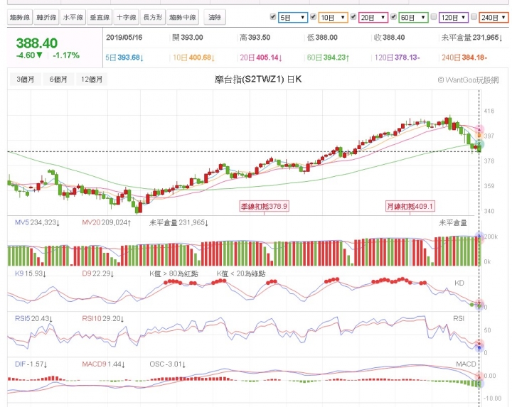
Task: Open the 240日 period dropdown
Action: pyautogui.click(x=494, y=17)
